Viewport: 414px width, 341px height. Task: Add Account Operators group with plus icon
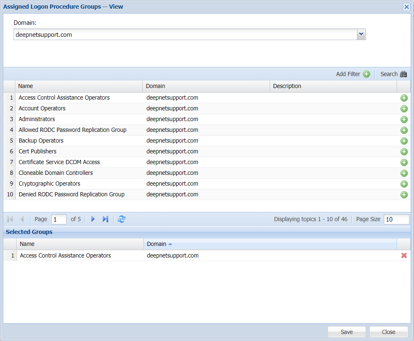coord(404,109)
